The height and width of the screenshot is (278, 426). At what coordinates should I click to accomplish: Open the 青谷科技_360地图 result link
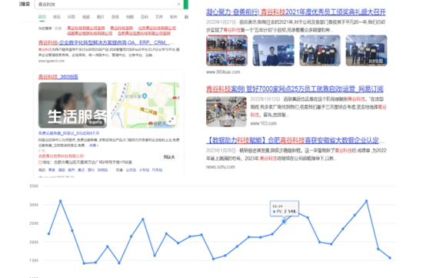coord(58,77)
